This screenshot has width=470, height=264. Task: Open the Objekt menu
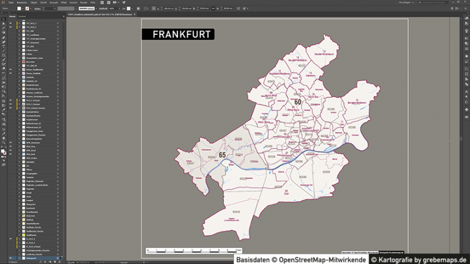(34, 2)
